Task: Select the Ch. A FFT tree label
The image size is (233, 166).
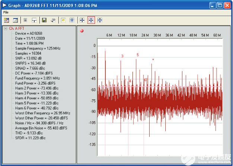Action: point(17,28)
